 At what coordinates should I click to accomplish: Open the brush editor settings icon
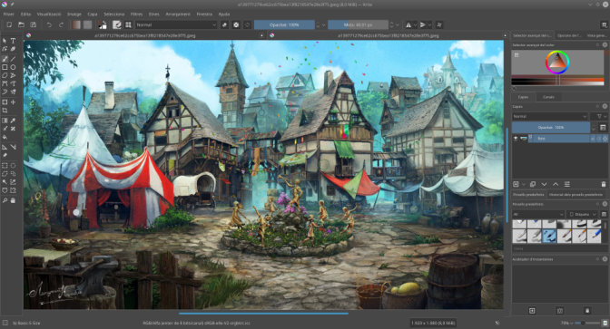click(x=117, y=24)
